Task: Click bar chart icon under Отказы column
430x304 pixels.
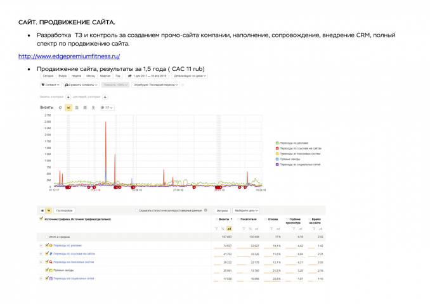Action: (x=278, y=229)
